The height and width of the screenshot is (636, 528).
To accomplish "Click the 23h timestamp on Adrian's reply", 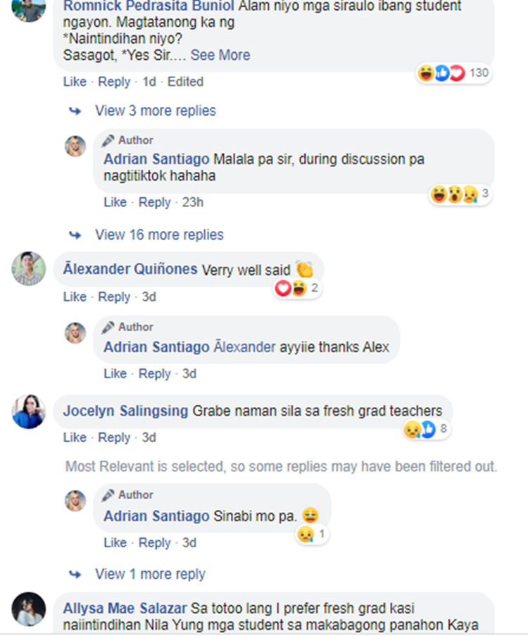I will click(x=192, y=202).
